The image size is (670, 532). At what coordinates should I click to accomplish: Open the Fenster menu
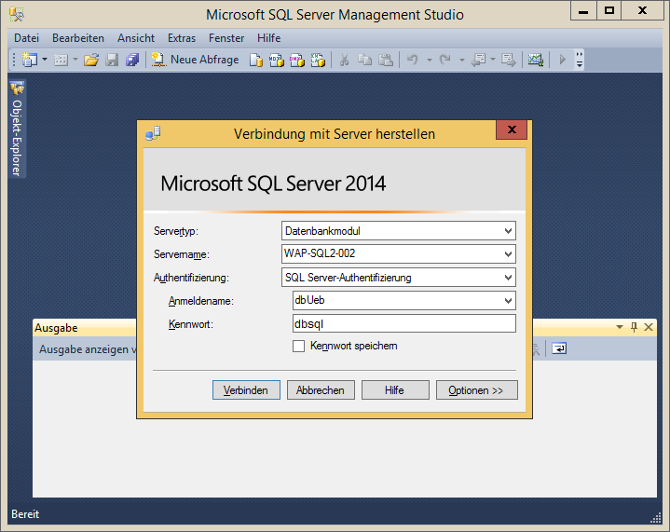[x=226, y=38]
